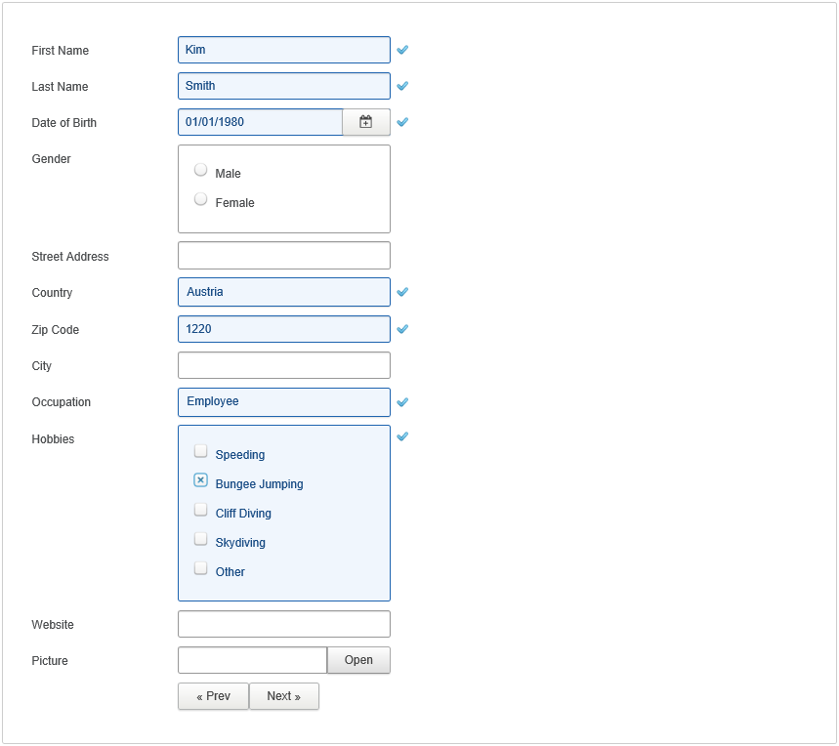Check the Skydiving hobby box
Viewport: 839px width, 746px height.
201,539
